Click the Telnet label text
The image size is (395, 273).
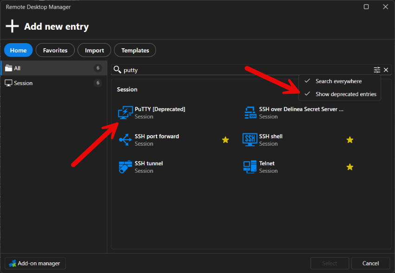[267, 163]
